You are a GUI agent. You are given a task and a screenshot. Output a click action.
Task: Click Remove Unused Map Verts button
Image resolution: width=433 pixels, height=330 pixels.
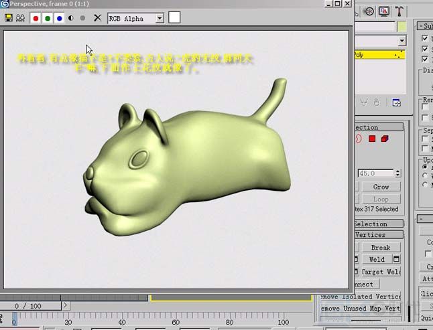[360, 308]
